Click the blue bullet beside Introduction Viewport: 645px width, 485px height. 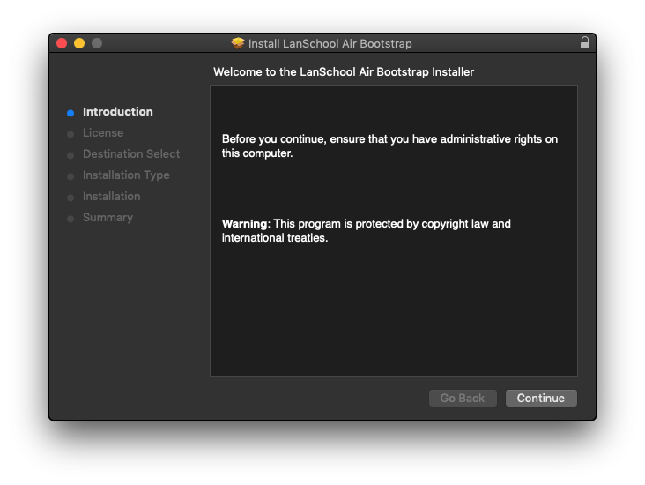coord(70,113)
